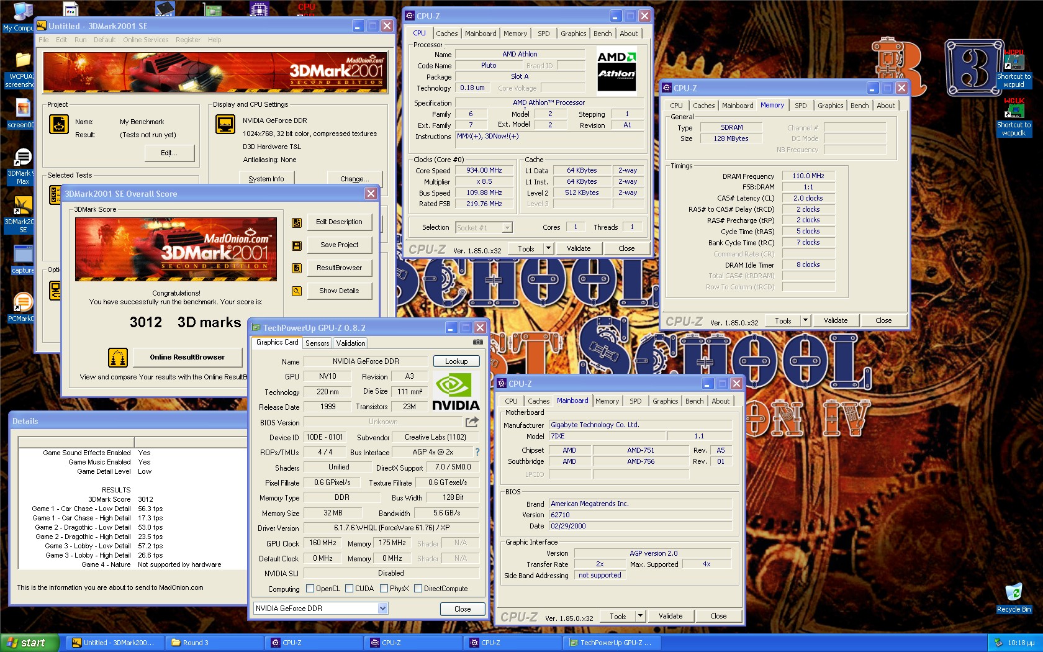The width and height of the screenshot is (1043, 652).
Task: Click the Change... button in Display settings
Action: 354,179
